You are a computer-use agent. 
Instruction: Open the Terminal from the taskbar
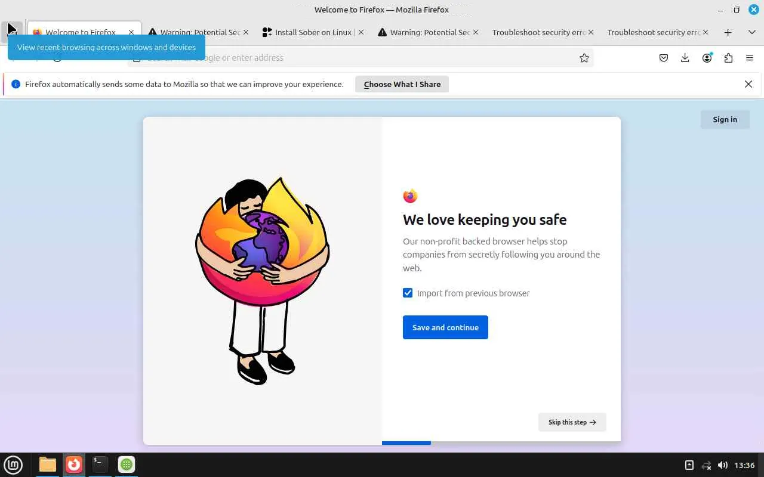pos(100,464)
